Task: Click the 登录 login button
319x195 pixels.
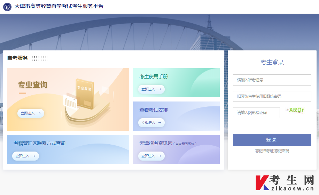Action: [272, 140]
